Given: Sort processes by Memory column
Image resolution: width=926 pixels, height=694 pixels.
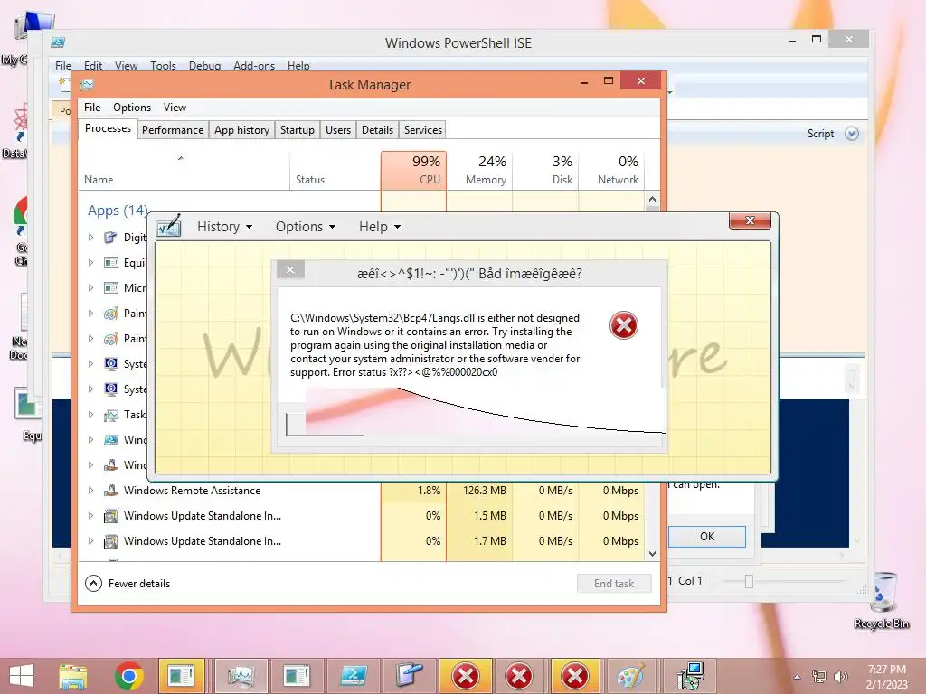Looking at the screenshot, I should [x=479, y=170].
